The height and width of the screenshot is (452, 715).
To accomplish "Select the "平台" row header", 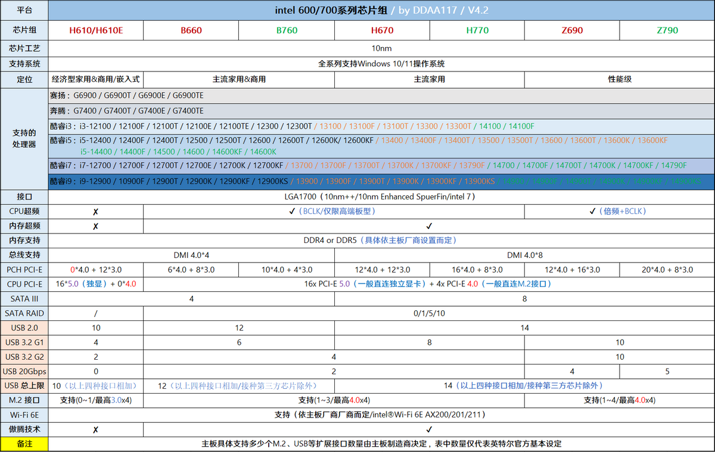I will pyautogui.click(x=24, y=10).
